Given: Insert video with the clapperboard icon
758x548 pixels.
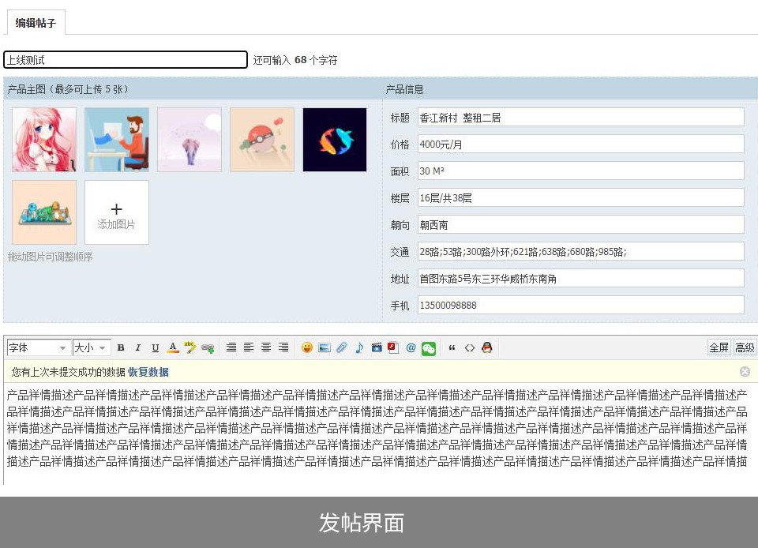Looking at the screenshot, I should (x=377, y=347).
